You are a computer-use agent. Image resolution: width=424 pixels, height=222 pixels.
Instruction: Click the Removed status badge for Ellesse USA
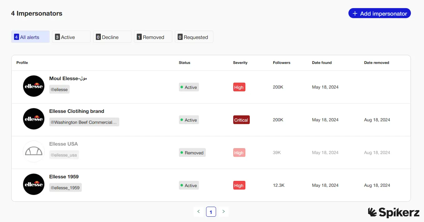pos(192,153)
